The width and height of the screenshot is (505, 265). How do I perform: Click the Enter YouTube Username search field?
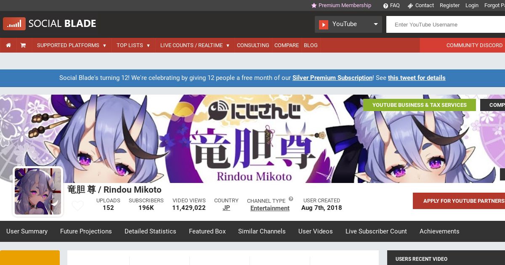coord(446,24)
